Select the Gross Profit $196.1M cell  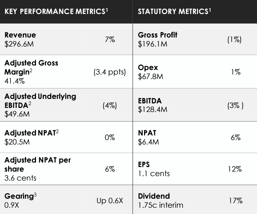click(x=158, y=39)
